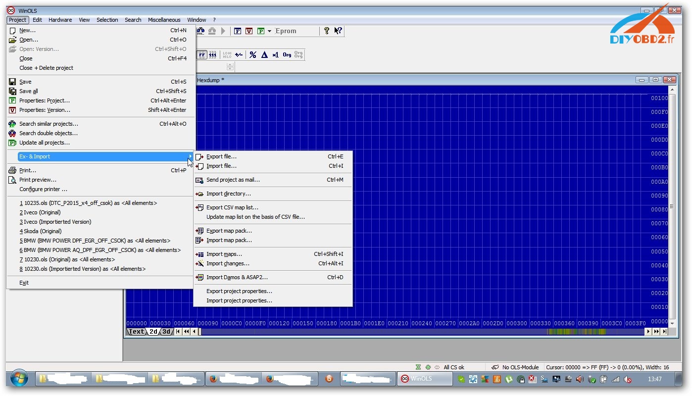Open the blue F properties toolbar icon
The width and height of the screenshot is (692, 396).
pyautogui.click(x=238, y=31)
